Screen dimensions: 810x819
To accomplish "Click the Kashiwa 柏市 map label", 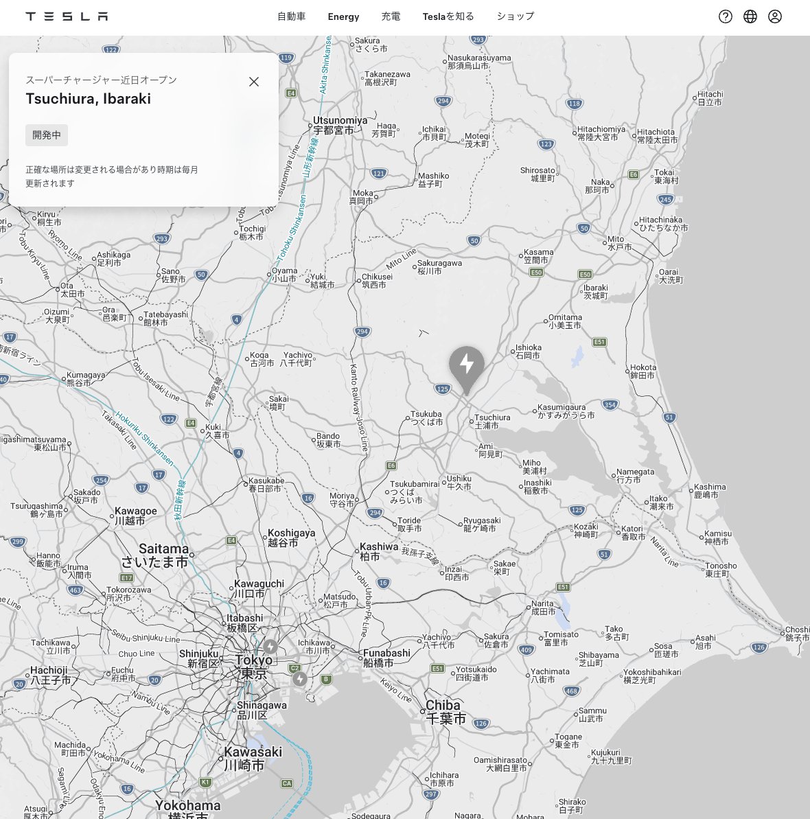I will pos(379,551).
